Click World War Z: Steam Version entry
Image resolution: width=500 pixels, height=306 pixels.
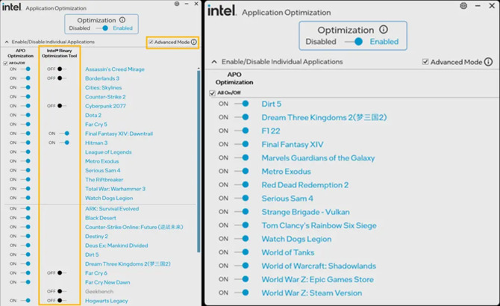coord(311,293)
